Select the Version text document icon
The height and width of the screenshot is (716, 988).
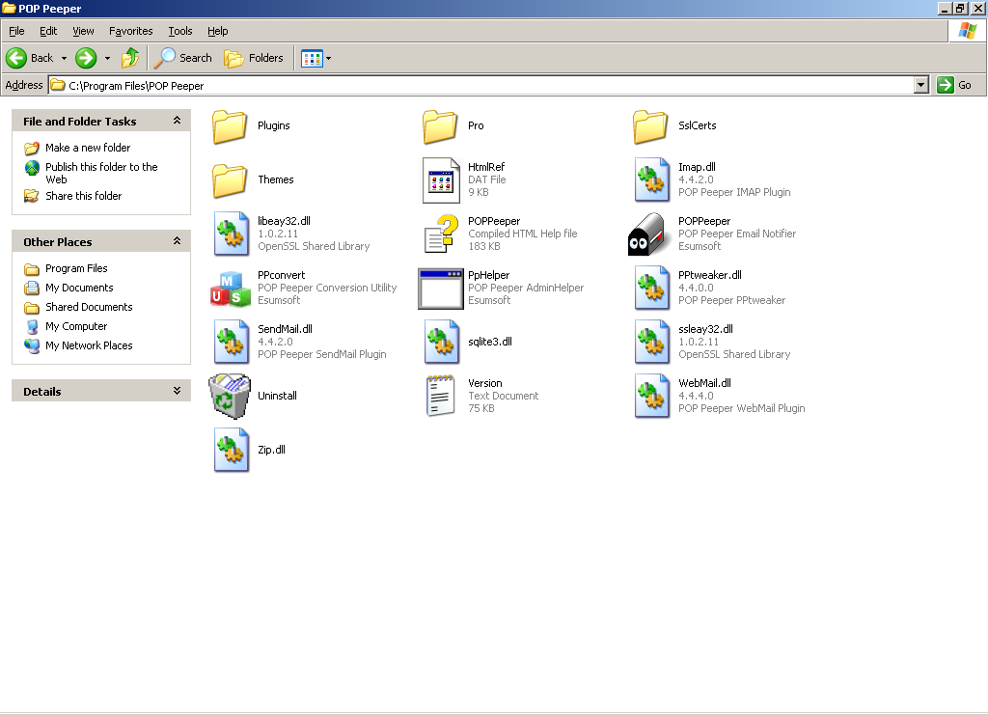pos(440,396)
